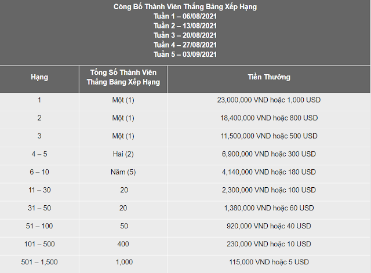Select the '230,000 VND hoặc 10 USD' cell
371x273 pixels.
click(269, 244)
